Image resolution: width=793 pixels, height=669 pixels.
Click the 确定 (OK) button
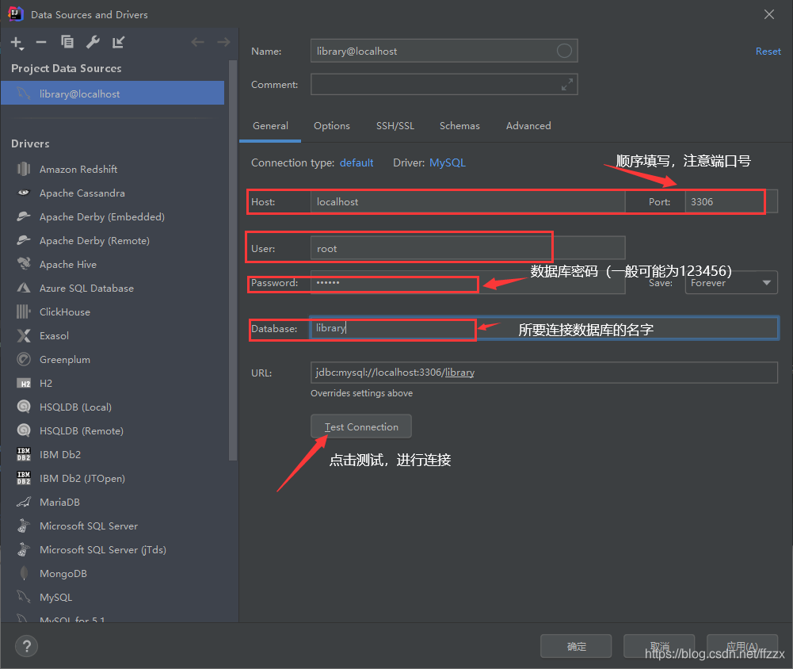pyautogui.click(x=576, y=646)
